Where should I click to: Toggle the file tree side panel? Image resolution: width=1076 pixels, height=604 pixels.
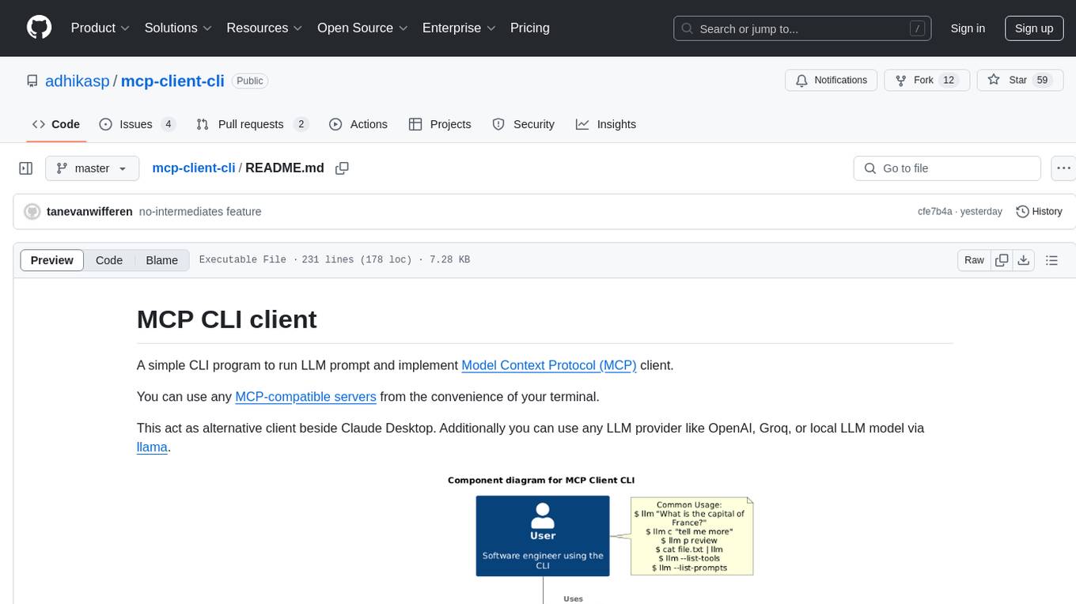25,168
